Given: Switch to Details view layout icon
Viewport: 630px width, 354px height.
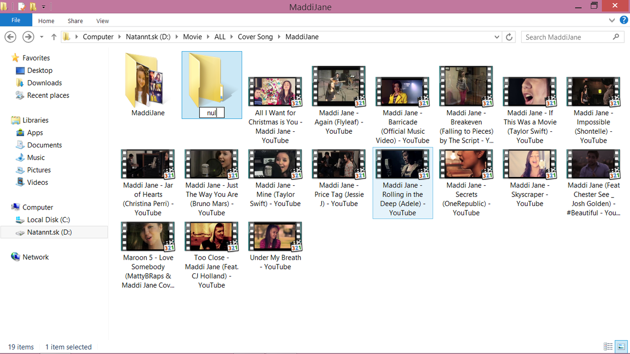Looking at the screenshot, I should pos(608,347).
